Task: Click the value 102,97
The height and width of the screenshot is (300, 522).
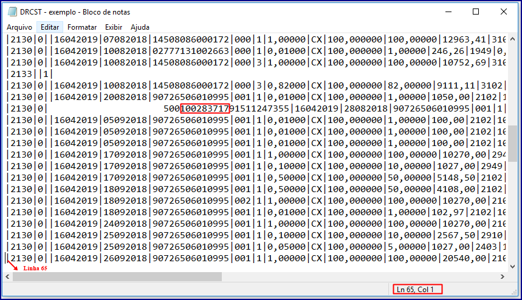Action: [x=448, y=212]
